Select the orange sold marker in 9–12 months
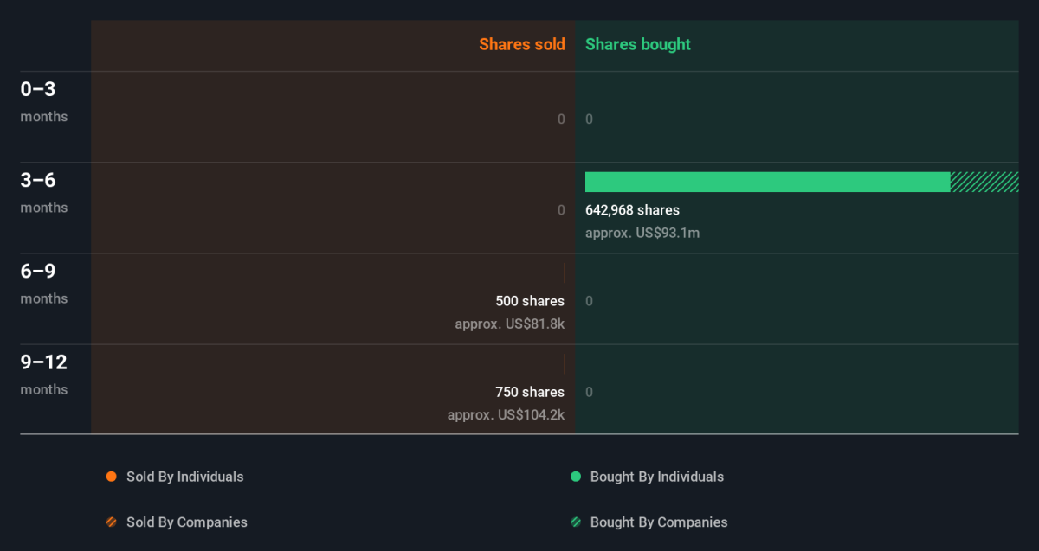This screenshot has width=1039, height=551. pos(565,364)
